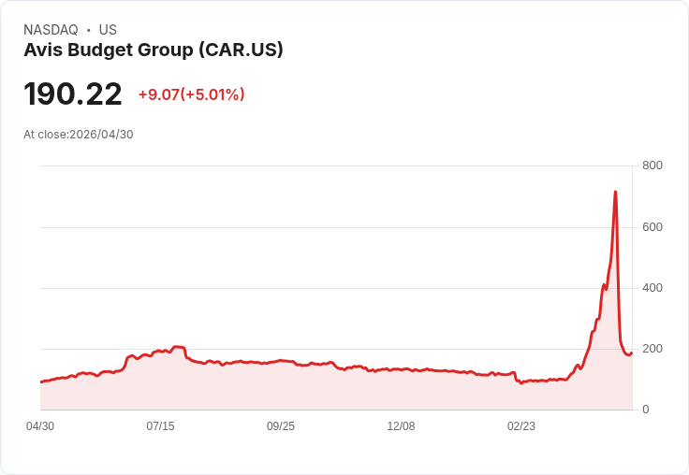Click the 02/23 date label on x-axis
This screenshot has height=475, width=689.
pyautogui.click(x=521, y=426)
